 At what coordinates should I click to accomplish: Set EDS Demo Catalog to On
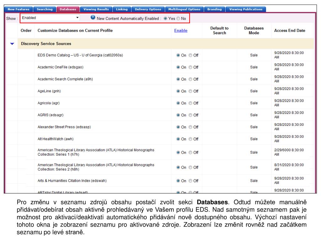click(178, 55)
